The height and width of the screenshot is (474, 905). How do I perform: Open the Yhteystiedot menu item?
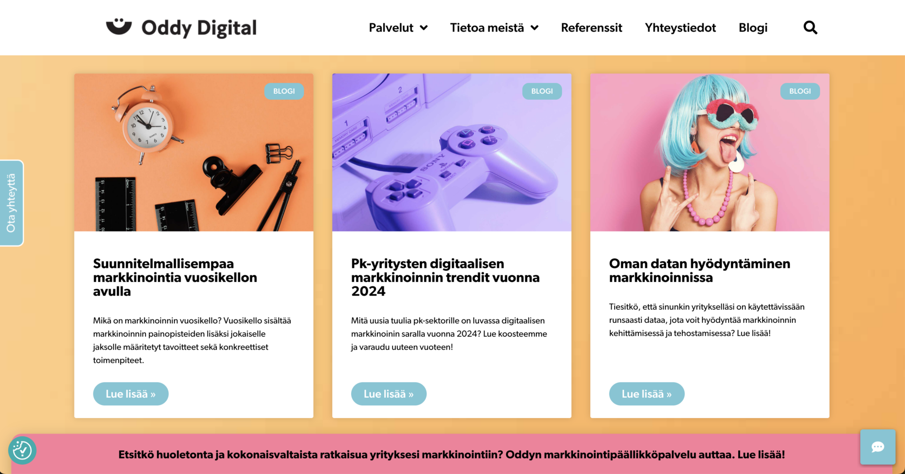[680, 28]
